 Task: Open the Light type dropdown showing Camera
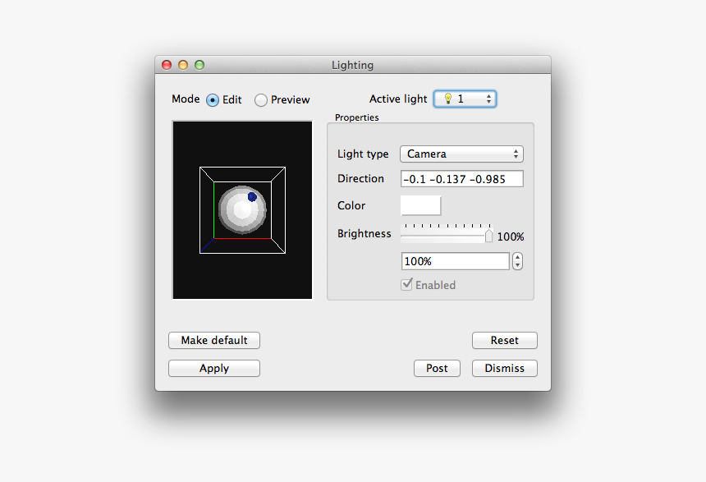[461, 154]
